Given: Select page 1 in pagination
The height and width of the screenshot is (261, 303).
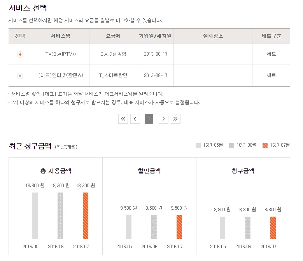Looking at the screenshot, I should pos(149,119).
